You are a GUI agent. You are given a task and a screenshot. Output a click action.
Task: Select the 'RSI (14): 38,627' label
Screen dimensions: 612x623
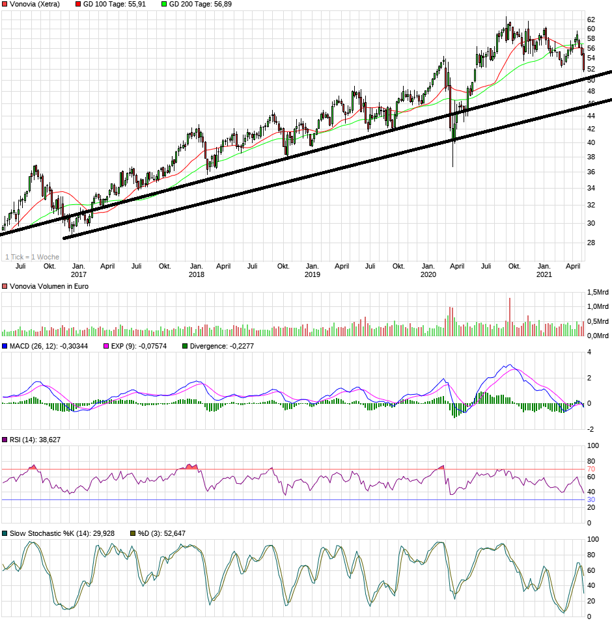point(35,440)
